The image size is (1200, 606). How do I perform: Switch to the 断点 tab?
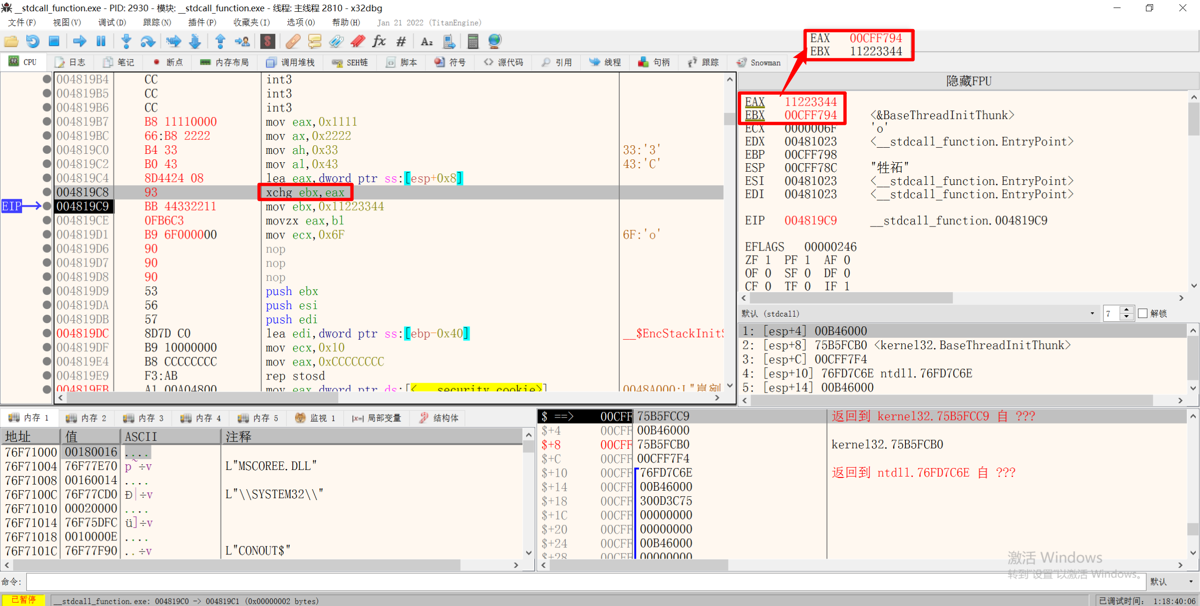pos(168,62)
